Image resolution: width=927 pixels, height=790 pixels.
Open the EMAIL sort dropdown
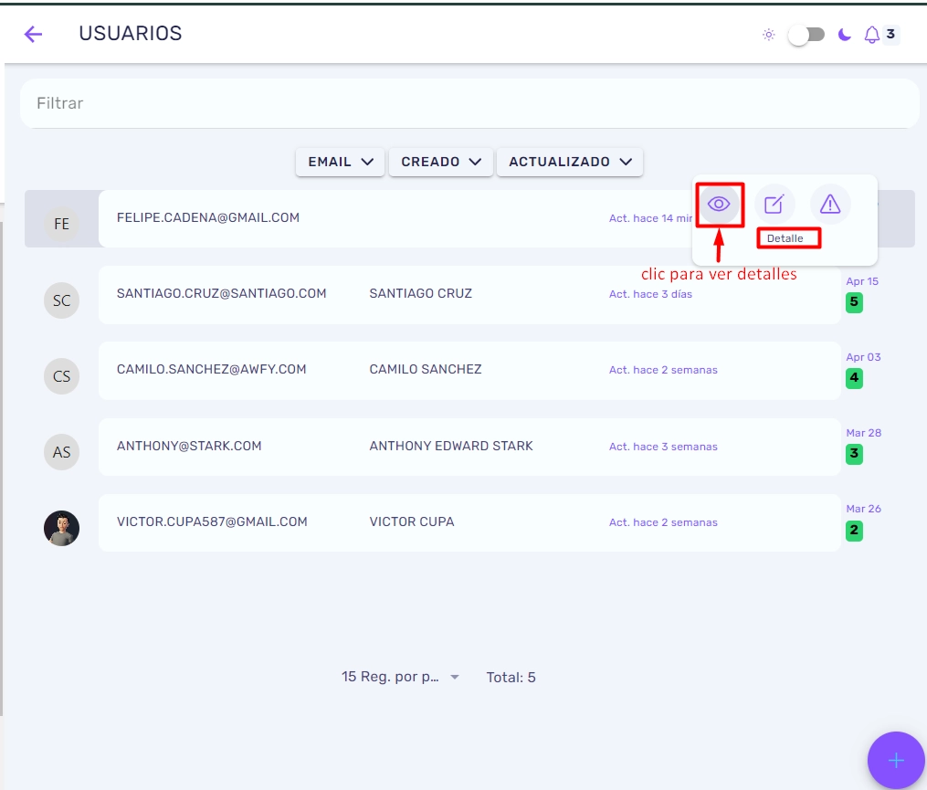pos(341,162)
